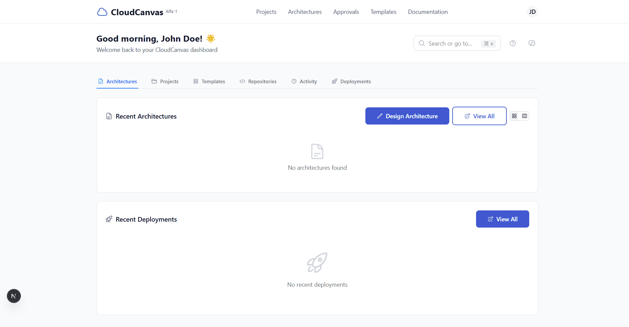
Task: View all recent deployments
Action: [x=502, y=219]
